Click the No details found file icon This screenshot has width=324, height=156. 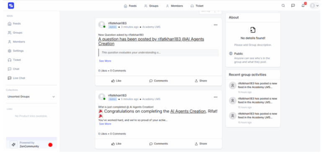pyautogui.click(x=253, y=30)
